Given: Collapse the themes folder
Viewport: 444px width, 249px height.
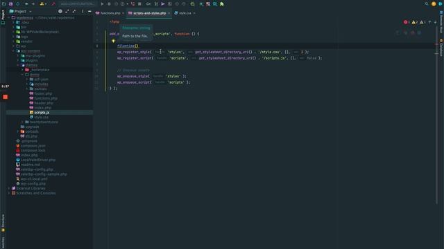Looking at the screenshot, I should click(18, 65).
